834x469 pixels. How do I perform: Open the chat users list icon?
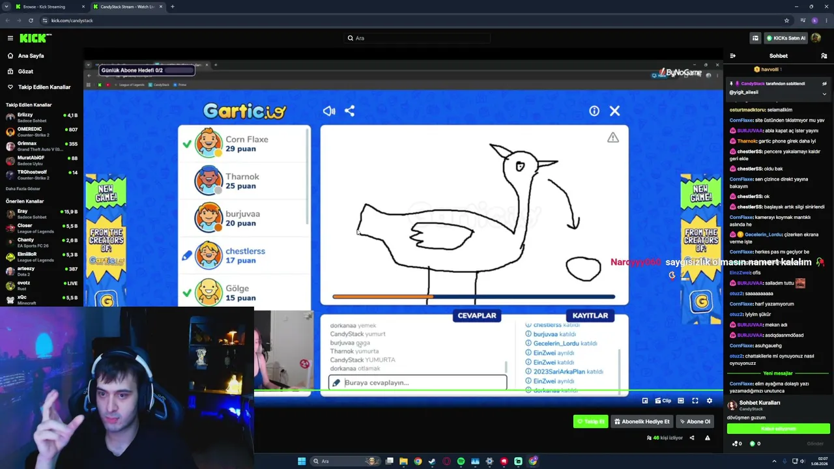tap(824, 56)
